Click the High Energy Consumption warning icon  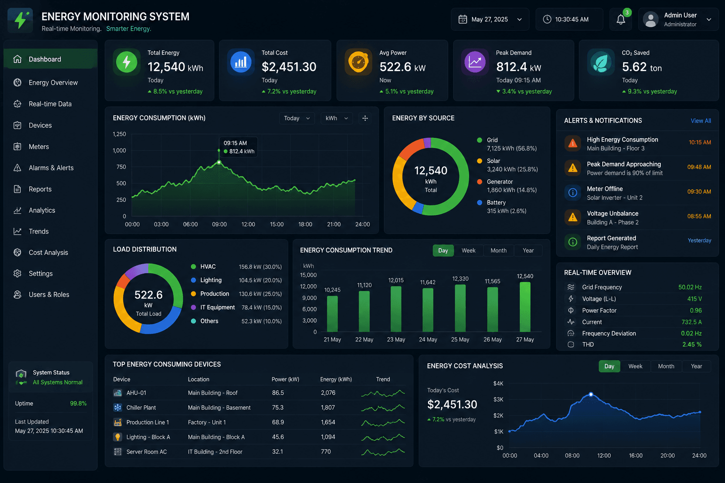[573, 143]
